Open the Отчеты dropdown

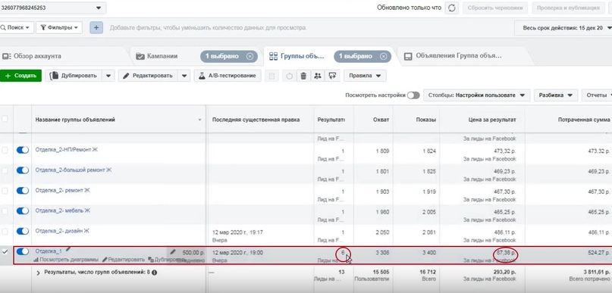tap(597, 95)
